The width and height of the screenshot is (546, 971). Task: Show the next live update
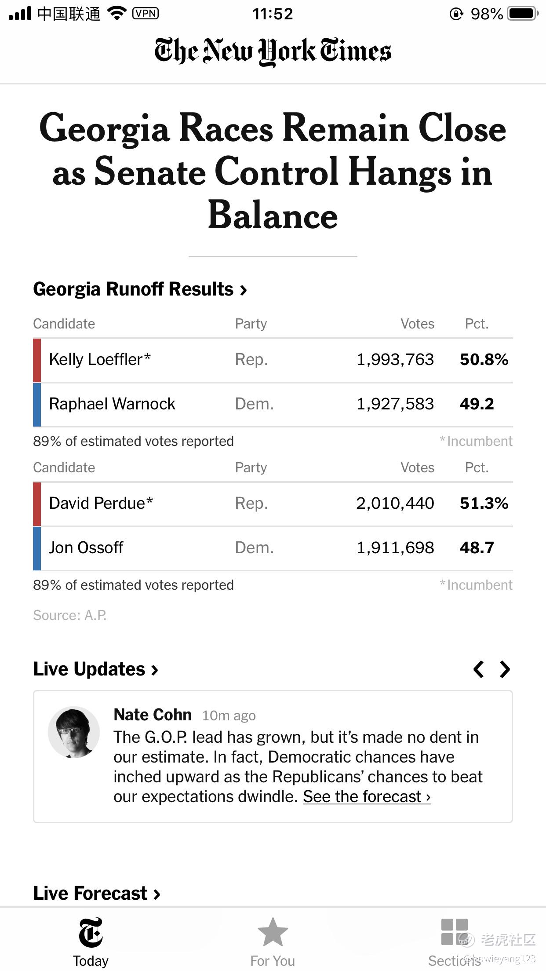click(x=505, y=669)
